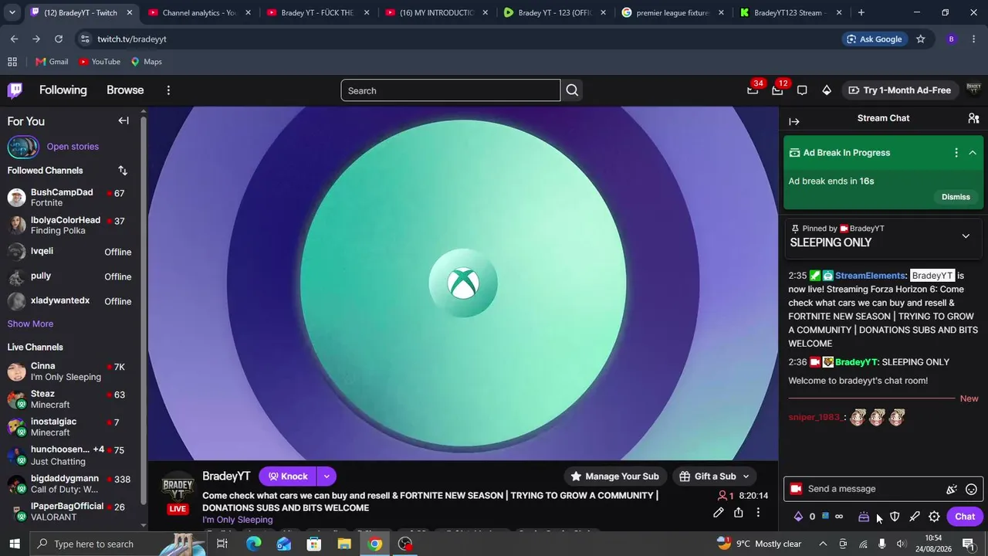The image size is (988, 556).
Task: Open bigdaddygmann's live channel
Action: point(70,484)
